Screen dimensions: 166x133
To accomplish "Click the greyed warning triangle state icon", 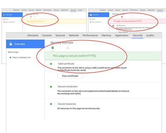I will [68, 47].
